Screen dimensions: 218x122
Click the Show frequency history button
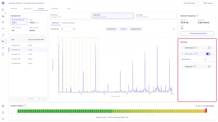197,33
